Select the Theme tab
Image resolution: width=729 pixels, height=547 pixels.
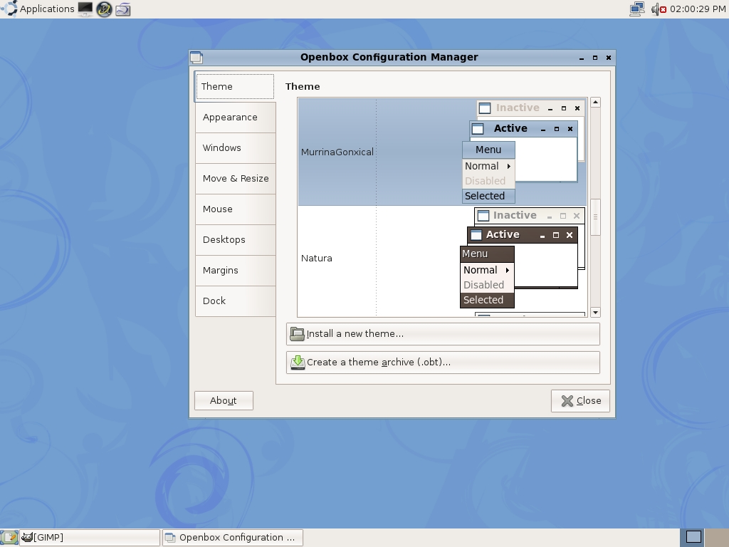pyautogui.click(x=235, y=86)
